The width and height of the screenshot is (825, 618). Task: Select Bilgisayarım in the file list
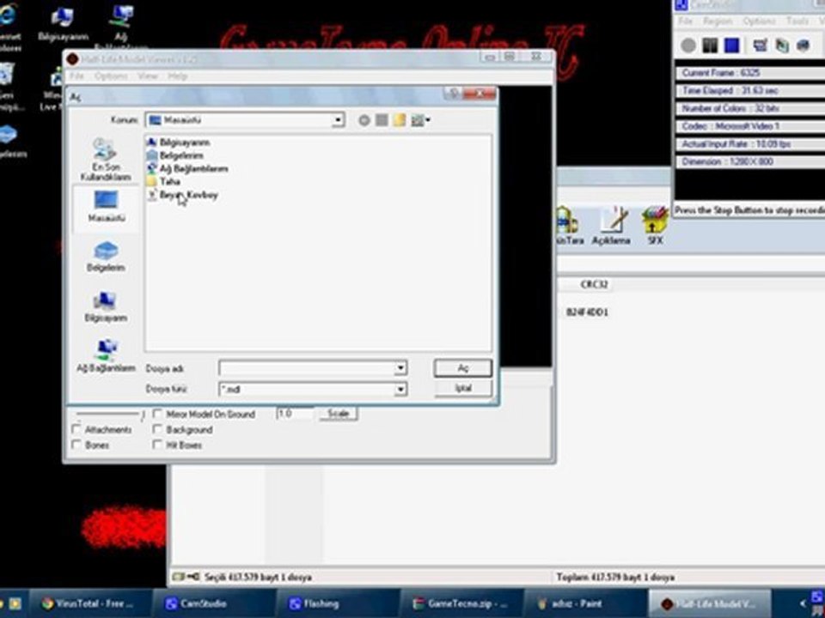(x=179, y=142)
